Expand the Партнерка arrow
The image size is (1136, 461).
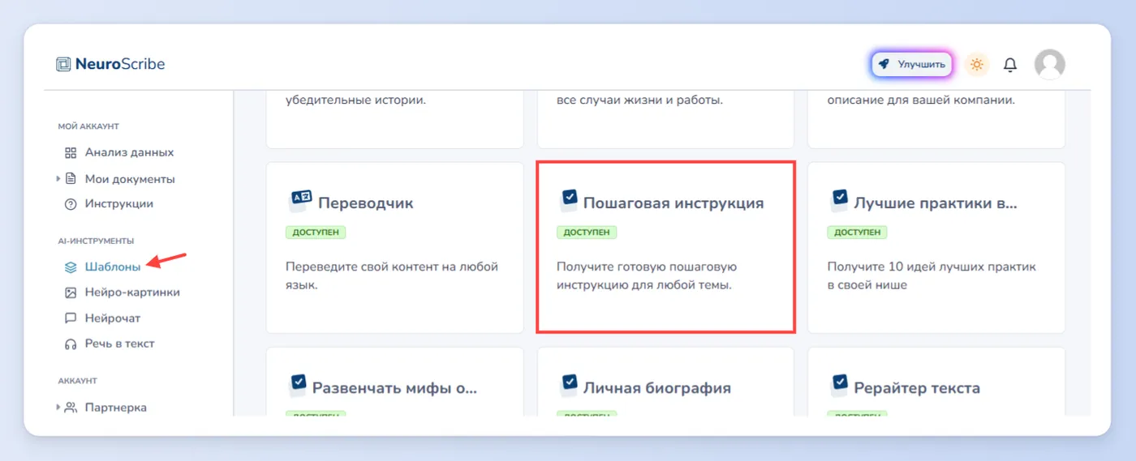point(58,407)
